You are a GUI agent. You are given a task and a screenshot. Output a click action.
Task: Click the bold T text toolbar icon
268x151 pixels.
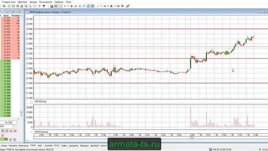pos(44,6)
